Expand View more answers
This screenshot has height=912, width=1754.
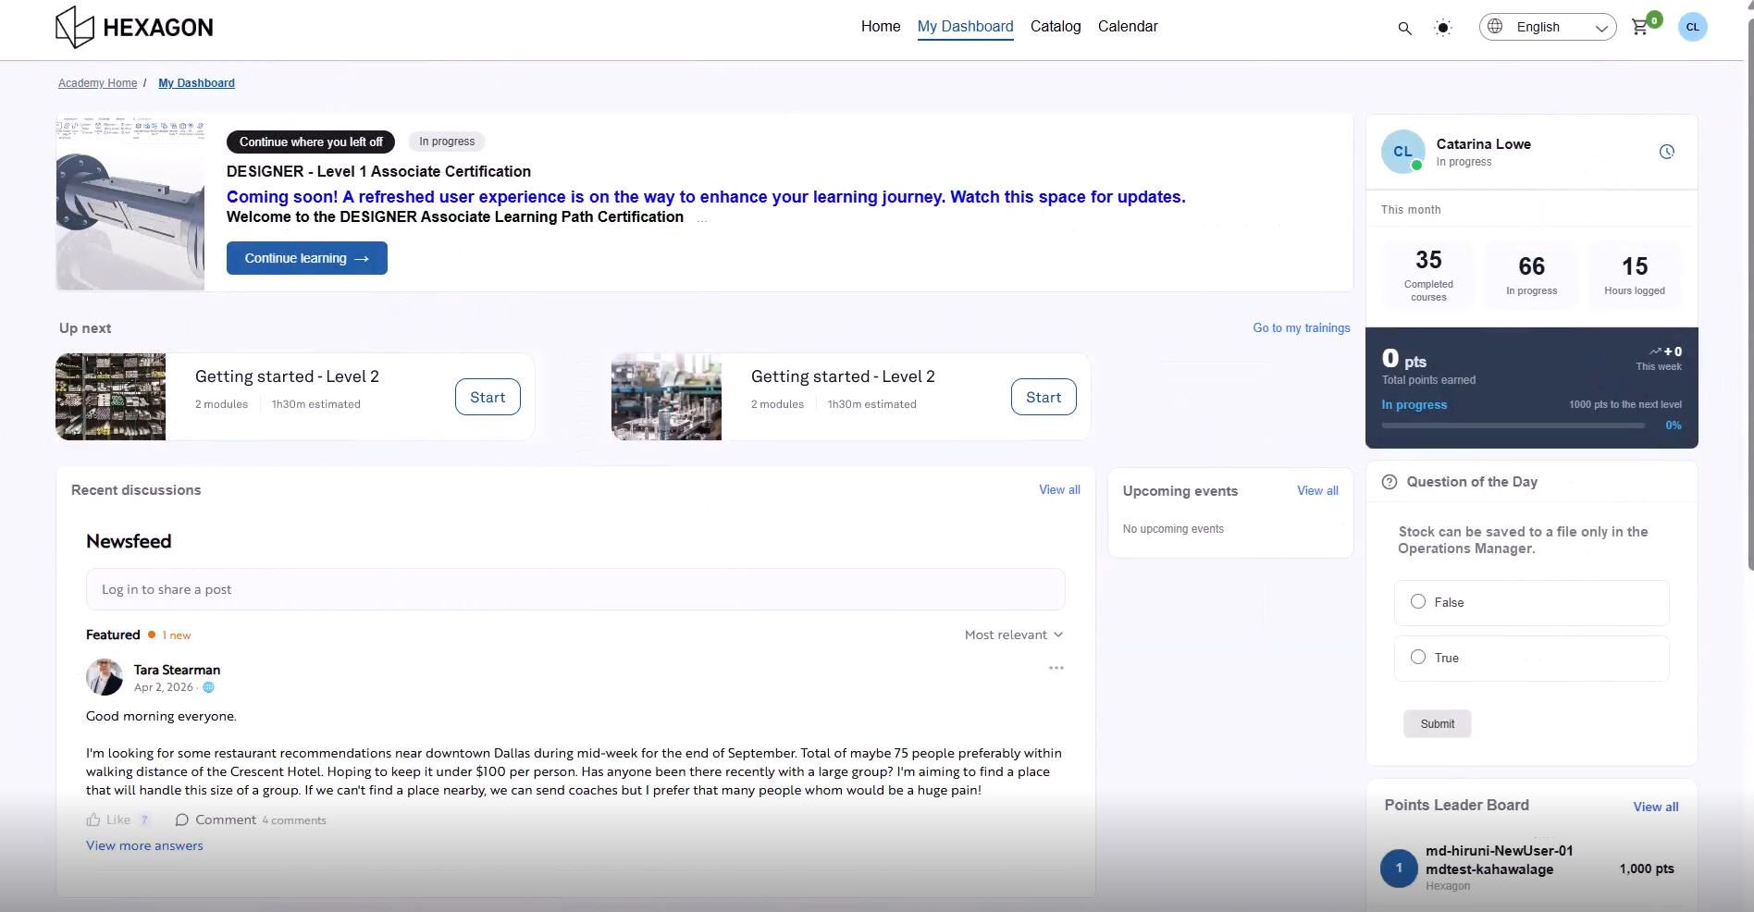point(144,845)
